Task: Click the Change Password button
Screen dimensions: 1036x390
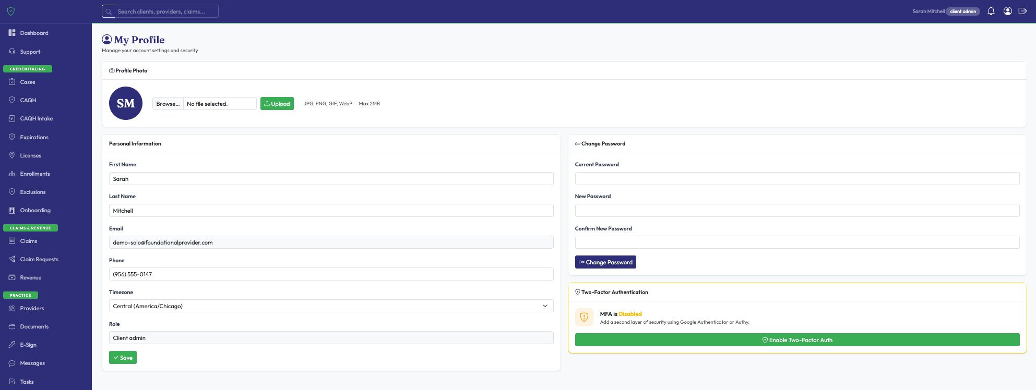Action: click(605, 262)
